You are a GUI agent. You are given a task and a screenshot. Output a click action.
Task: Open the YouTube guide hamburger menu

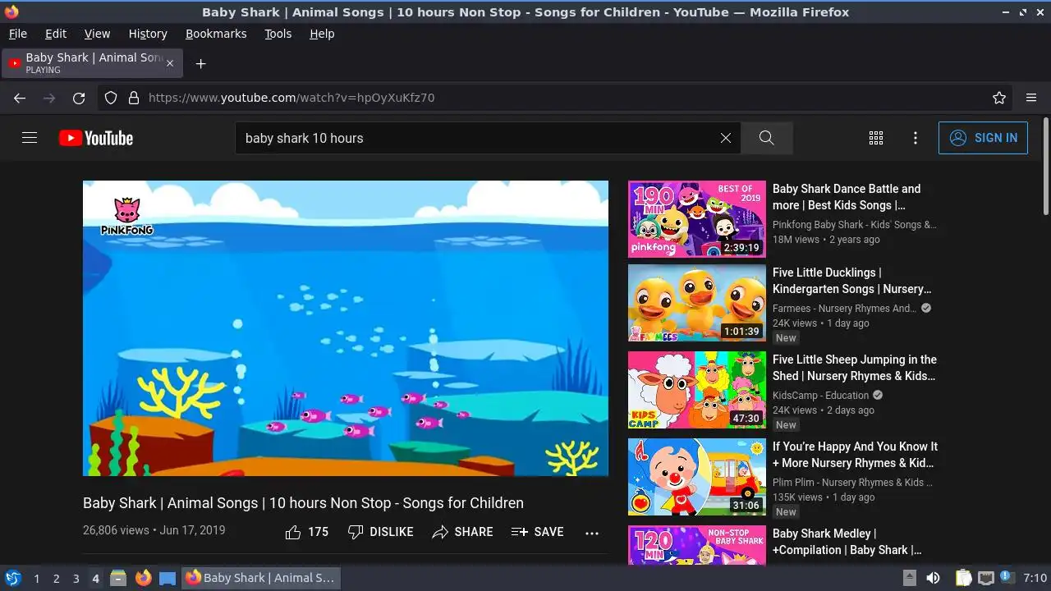(x=30, y=138)
